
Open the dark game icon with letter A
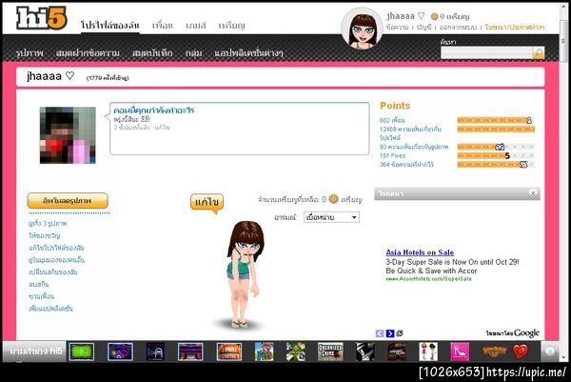pos(155,352)
